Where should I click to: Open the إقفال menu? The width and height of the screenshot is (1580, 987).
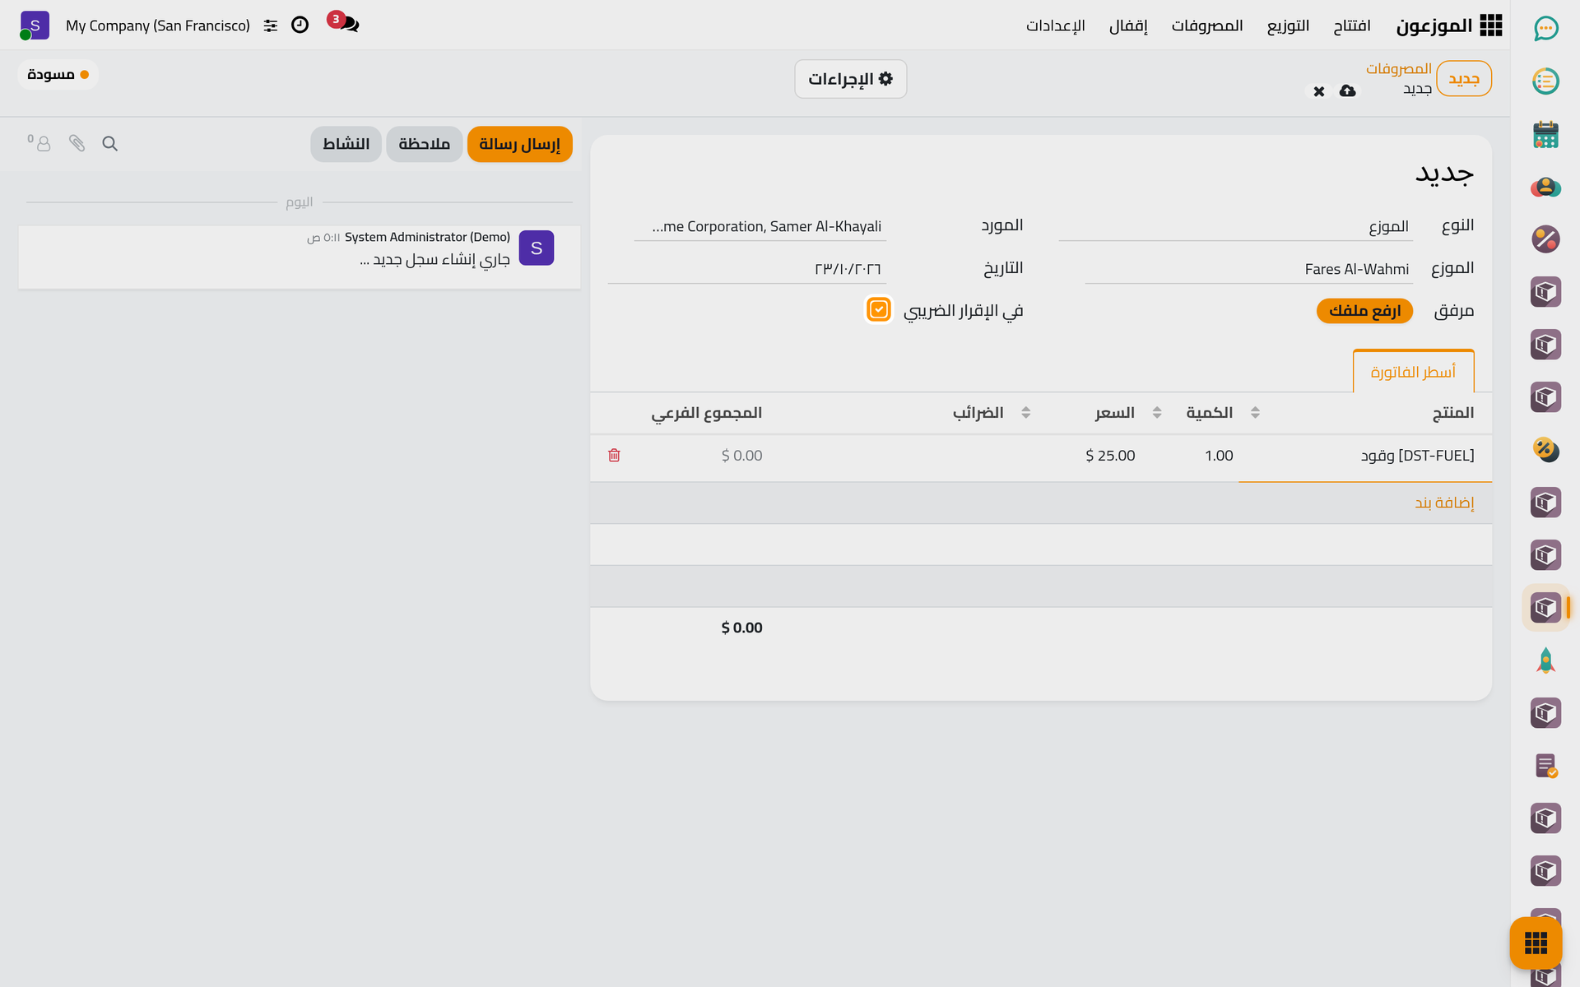pyautogui.click(x=1127, y=25)
